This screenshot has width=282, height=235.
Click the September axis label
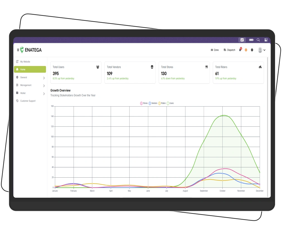tap(204, 191)
